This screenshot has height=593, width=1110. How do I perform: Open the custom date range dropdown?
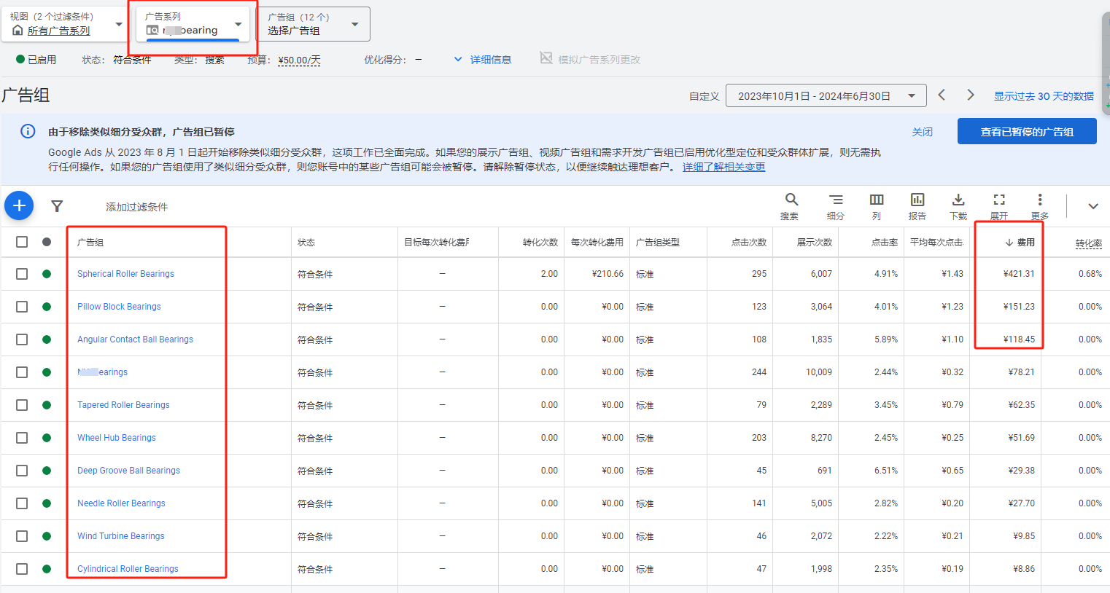click(x=826, y=96)
